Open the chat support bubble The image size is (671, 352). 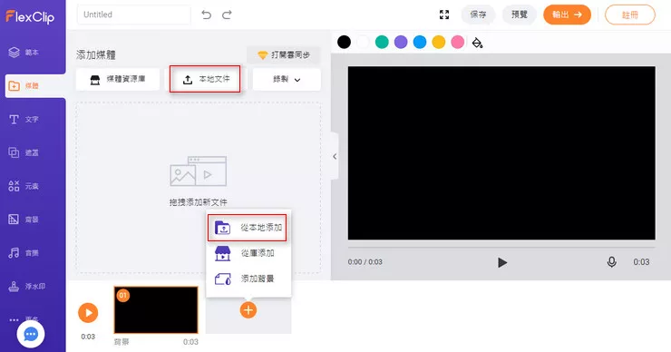[31, 335]
